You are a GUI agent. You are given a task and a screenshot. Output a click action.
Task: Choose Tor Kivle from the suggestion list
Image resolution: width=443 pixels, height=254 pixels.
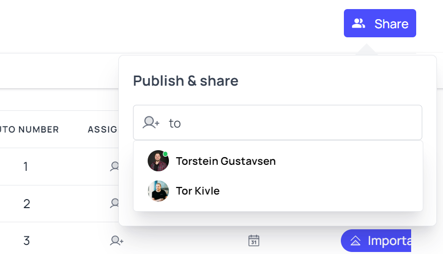pyautogui.click(x=198, y=191)
